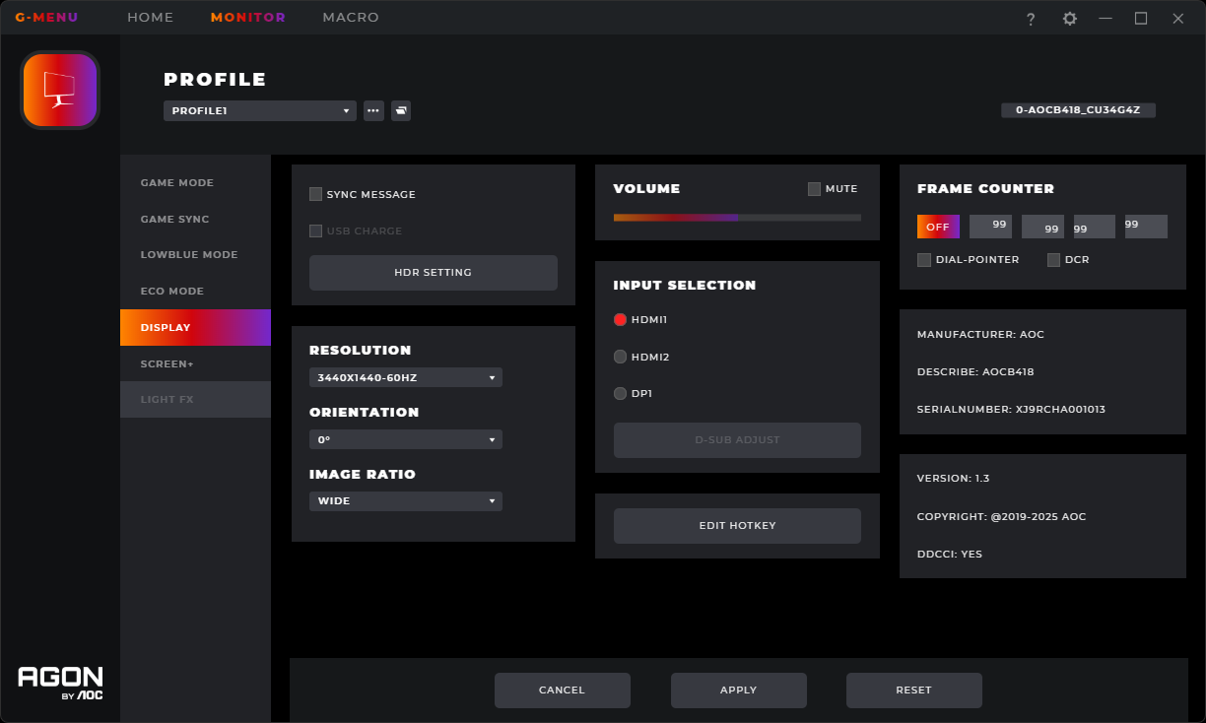Viewport: 1206px width, 723px height.
Task: Select the DP1 input radio button
Action: tap(620, 393)
